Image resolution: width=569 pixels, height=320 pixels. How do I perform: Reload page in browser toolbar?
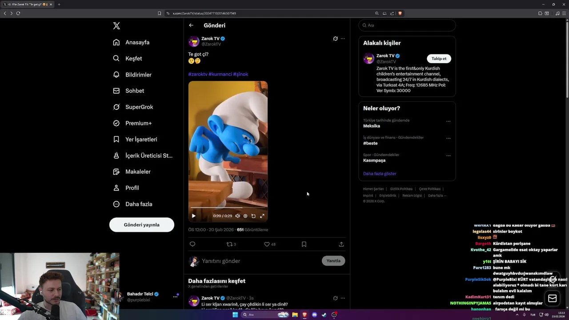[x=18, y=13]
